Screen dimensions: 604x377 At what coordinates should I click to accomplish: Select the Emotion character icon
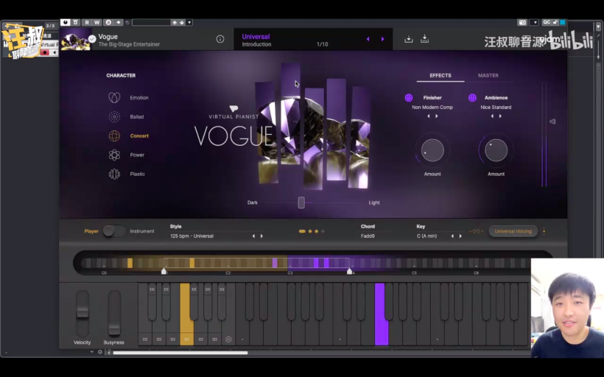click(114, 97)
